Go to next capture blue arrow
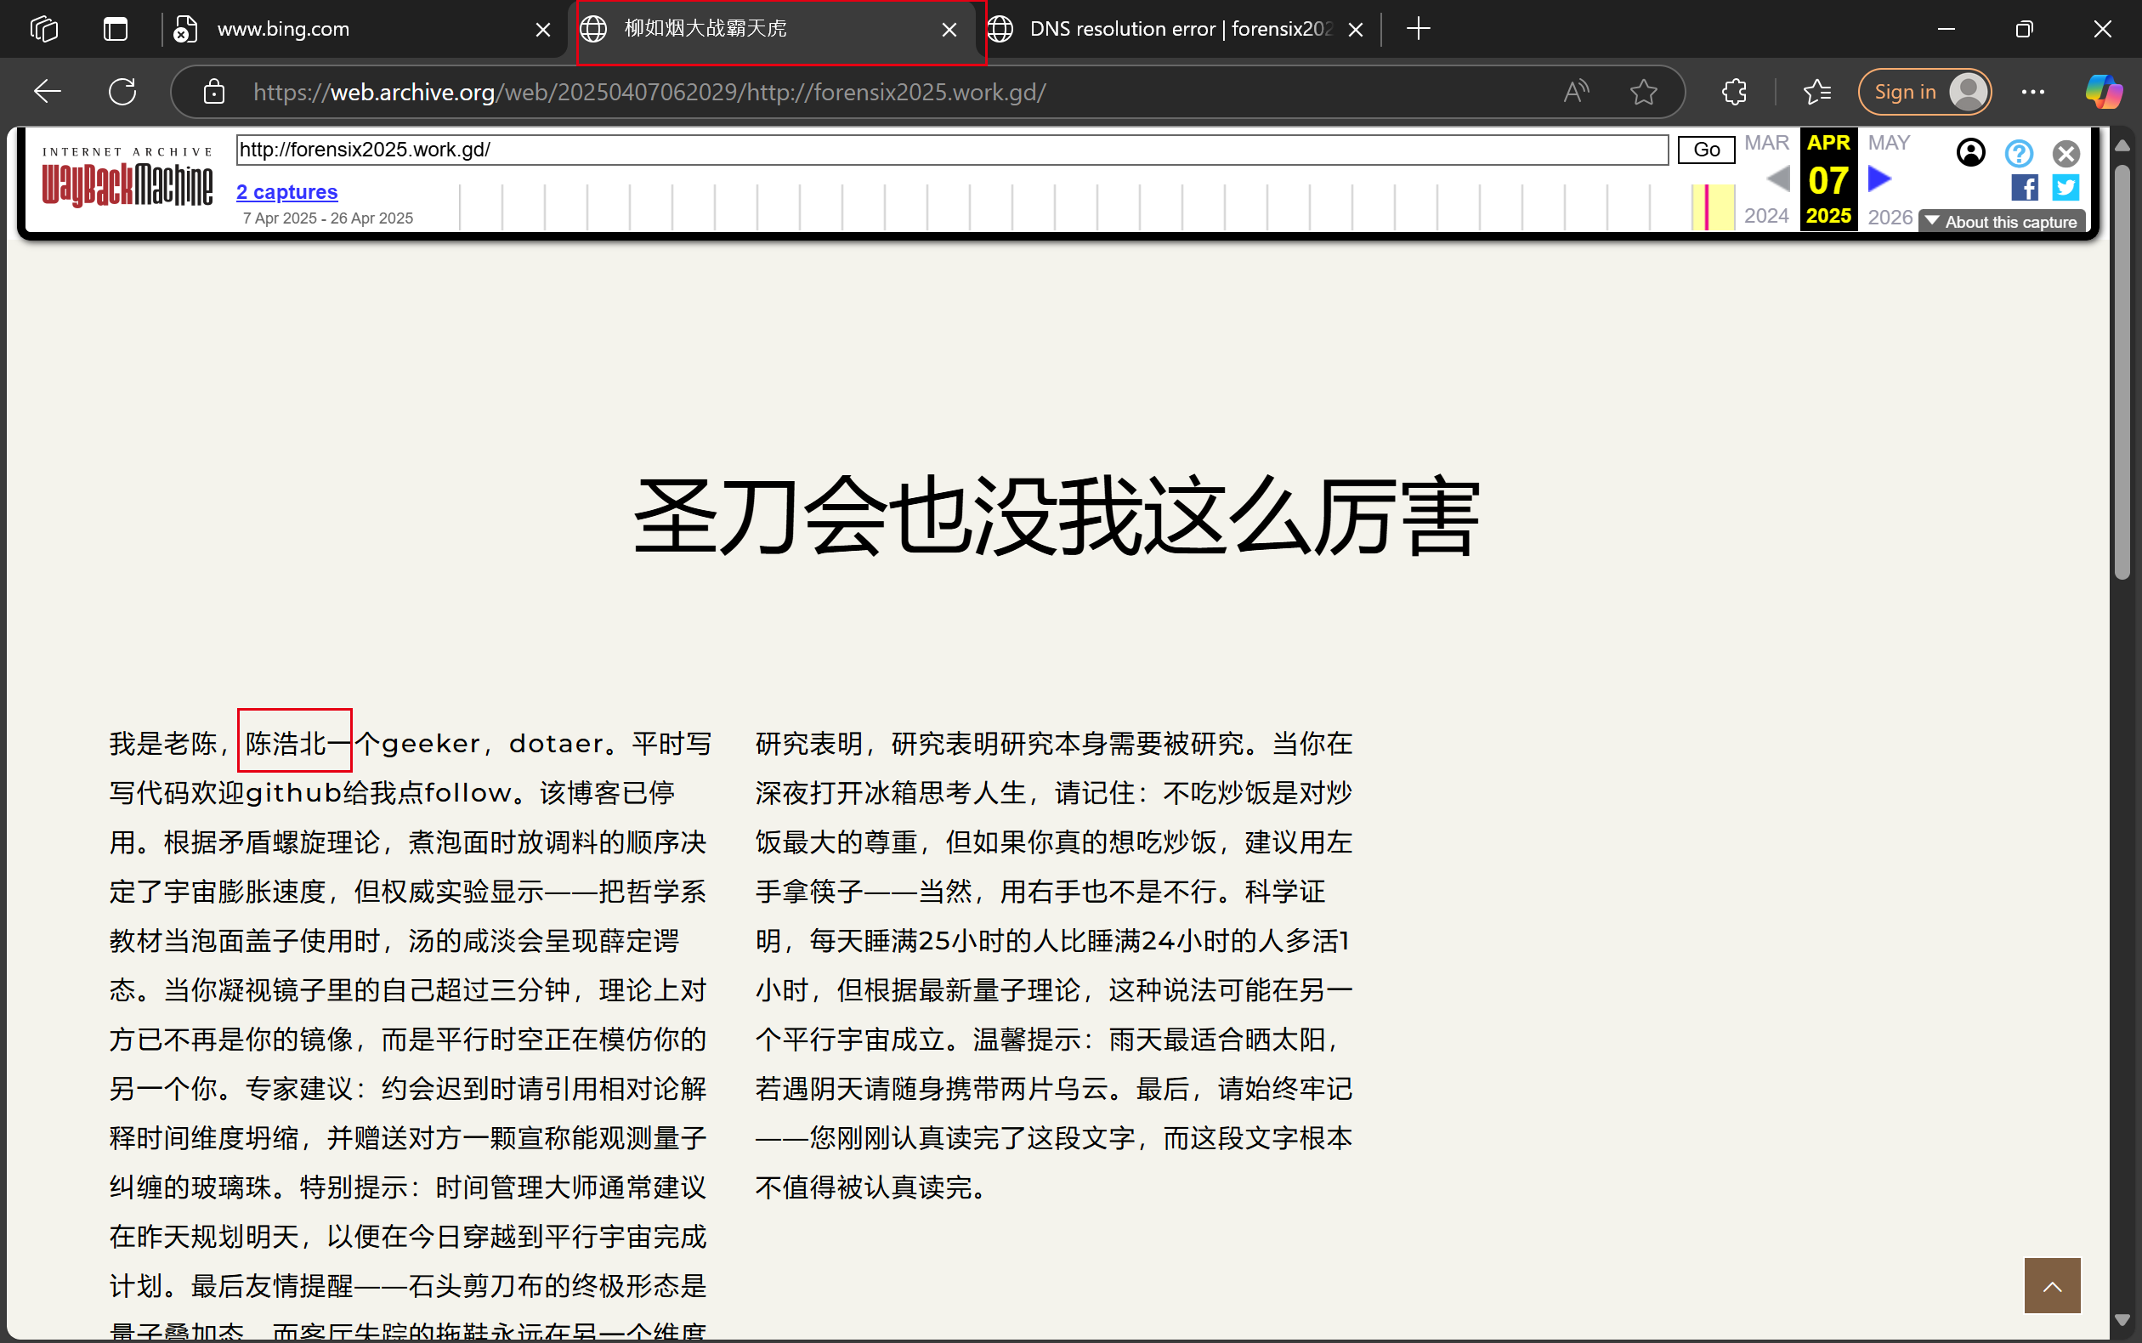The width and height of the screenshot is (2142, 1343). [1879, 179]
